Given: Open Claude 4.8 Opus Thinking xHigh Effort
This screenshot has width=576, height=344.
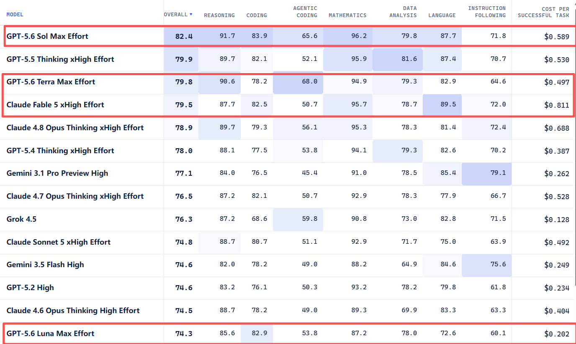Looking at the screenshot, I should tap(75, 128).
